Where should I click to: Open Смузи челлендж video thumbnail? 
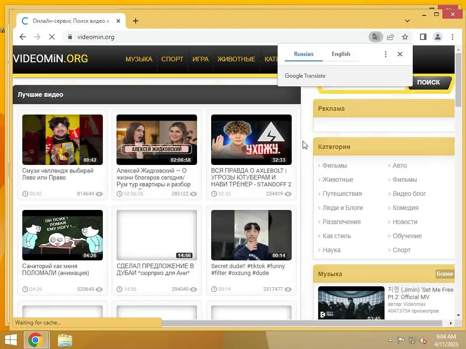62,140
